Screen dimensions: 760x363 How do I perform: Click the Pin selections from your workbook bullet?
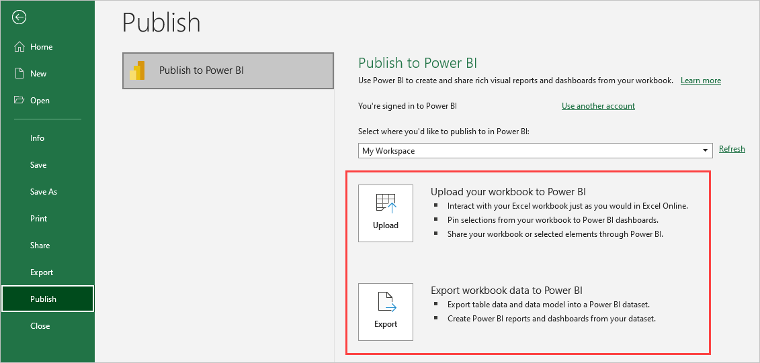click(553, 220)
